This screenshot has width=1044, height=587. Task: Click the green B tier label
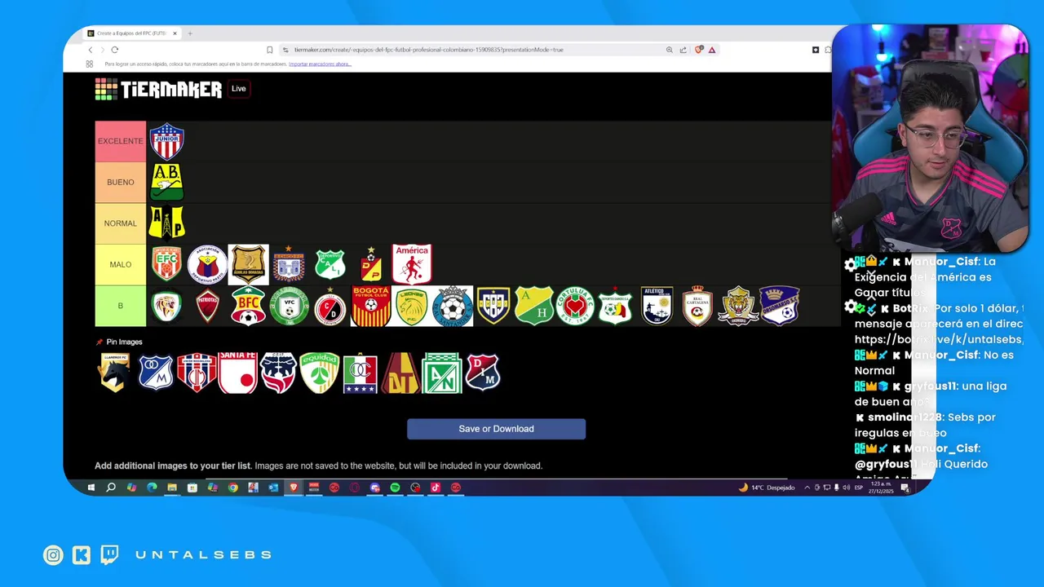[121, 306]
